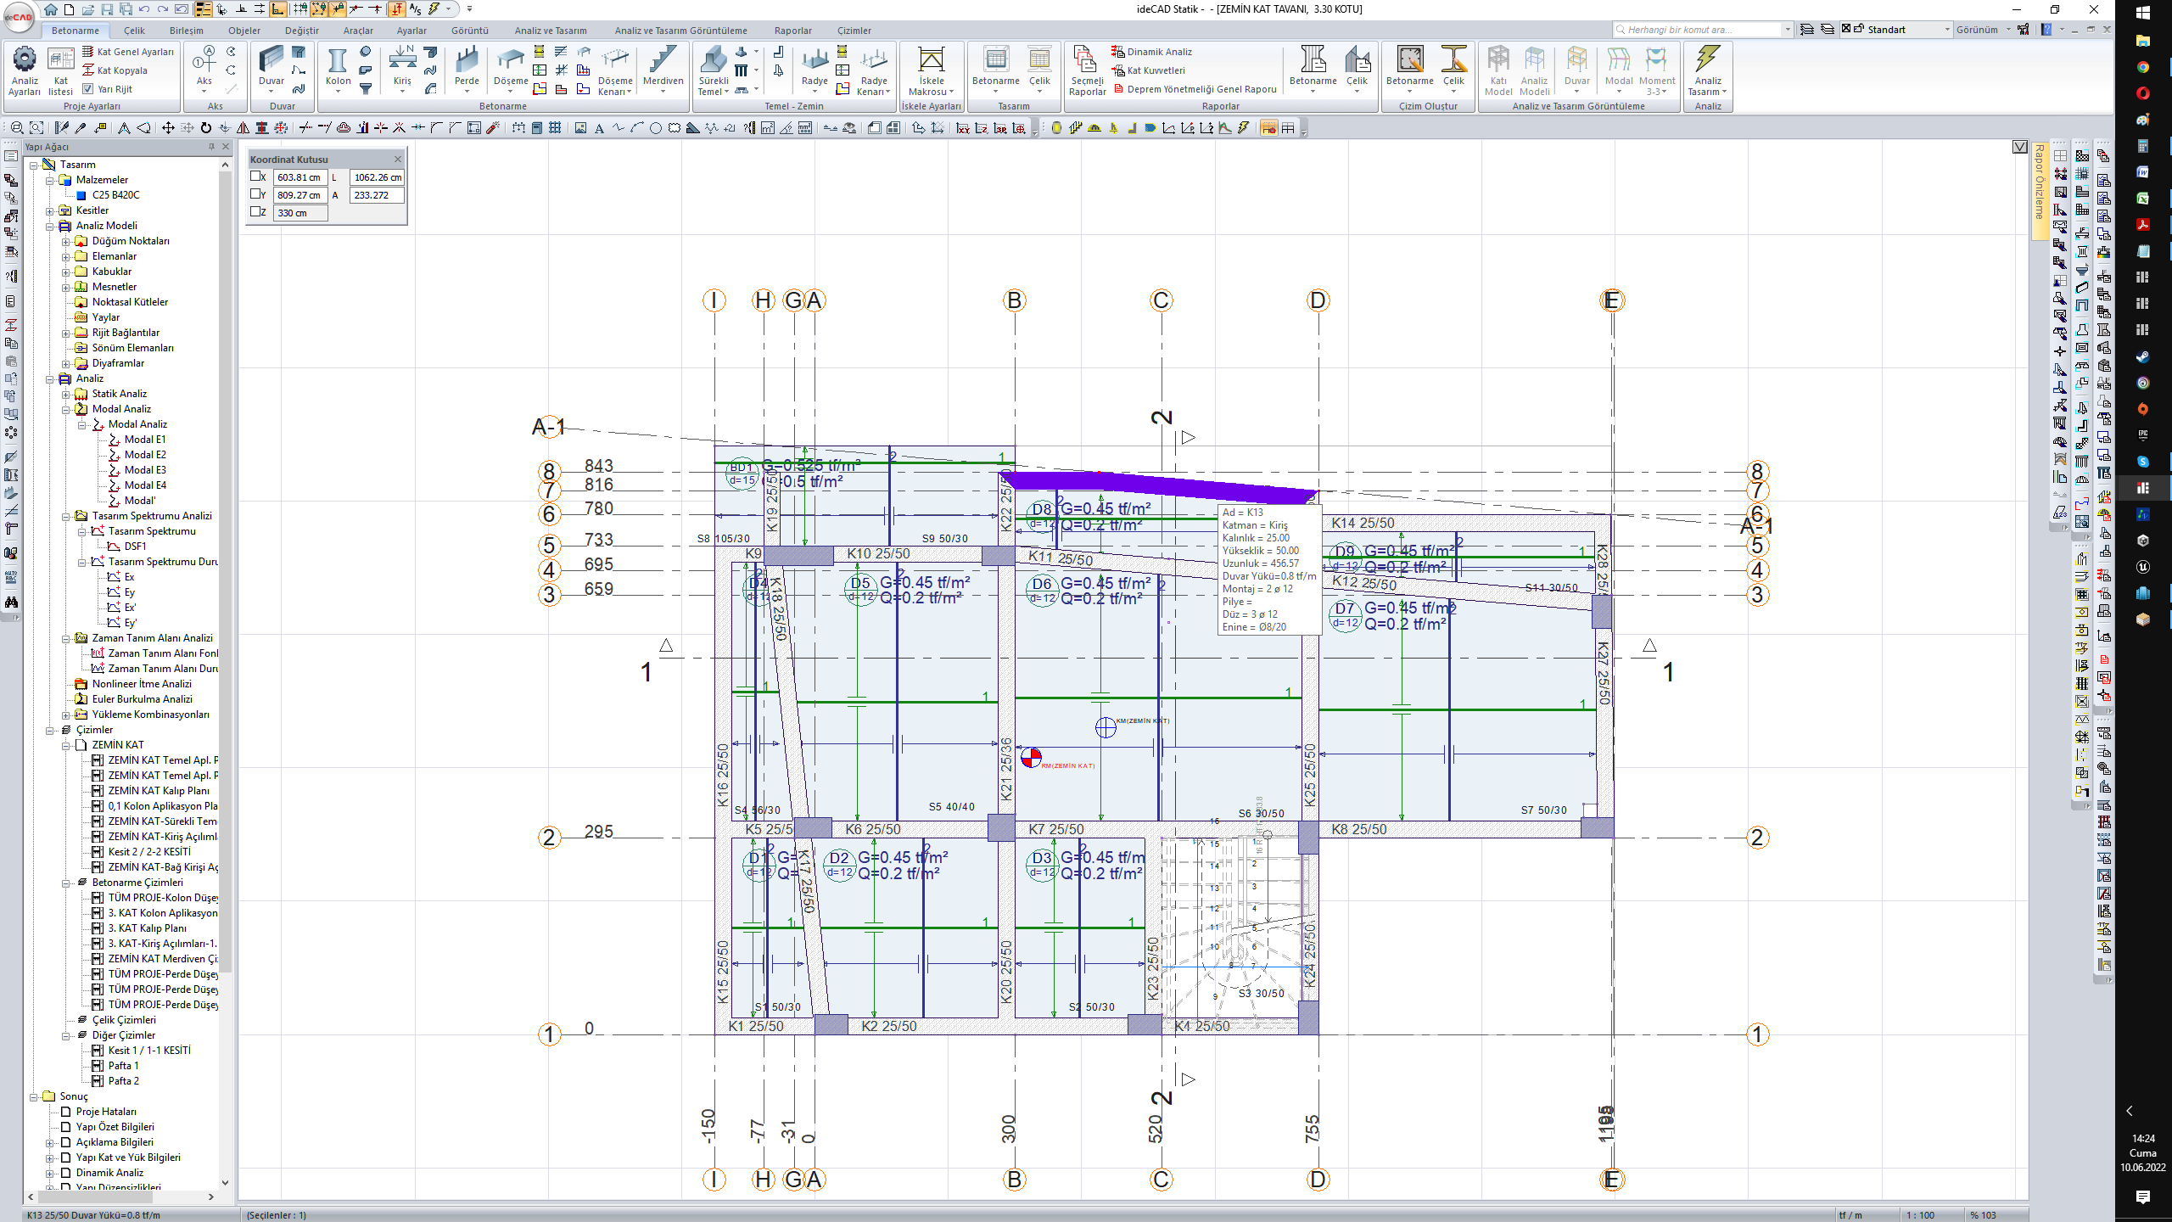Open Katı Model 3D view
2172x1222 pixels.
tap(1498, 71)
